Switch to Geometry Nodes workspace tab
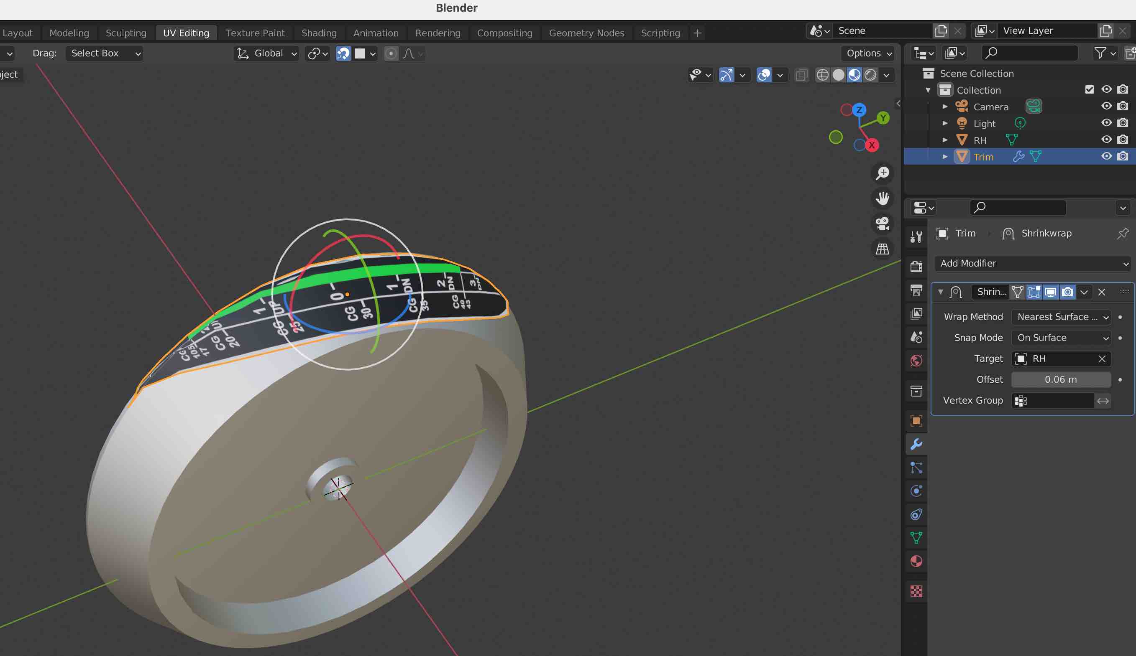1136x656 pixels. coord(586,33)
